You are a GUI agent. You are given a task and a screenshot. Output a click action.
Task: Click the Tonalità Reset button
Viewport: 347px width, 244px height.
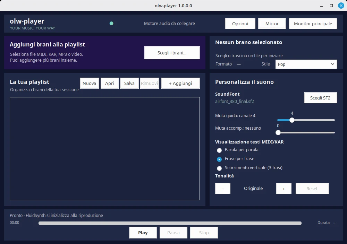(312, 189)
